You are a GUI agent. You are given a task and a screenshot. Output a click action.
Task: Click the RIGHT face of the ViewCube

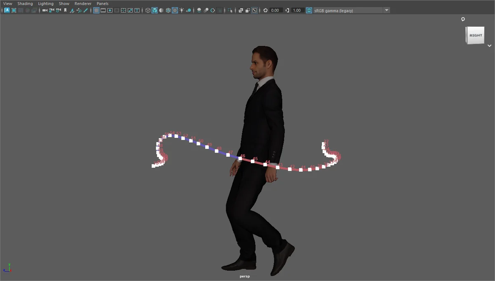coord(475,35)
